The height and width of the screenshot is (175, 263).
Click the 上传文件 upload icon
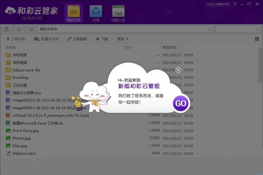16,39
